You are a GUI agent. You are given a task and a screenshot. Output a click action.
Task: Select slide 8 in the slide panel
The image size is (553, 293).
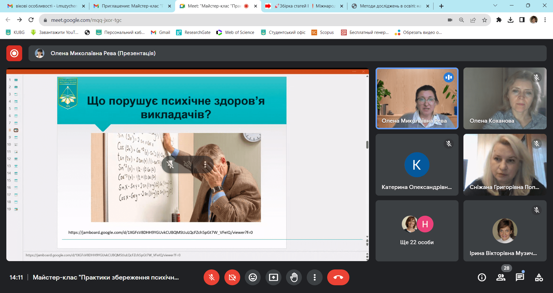tap(16, 130)
